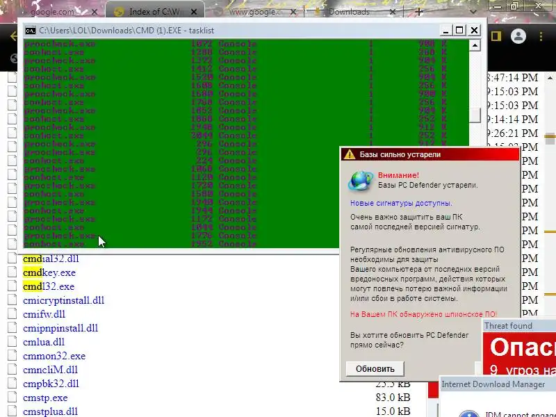Open the cmicryptinstall.dll link
The image size is (556, 417).
[63, 300]
